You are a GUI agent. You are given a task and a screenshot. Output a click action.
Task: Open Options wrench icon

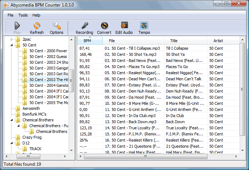pyautogui.click(x=57, y=26)
